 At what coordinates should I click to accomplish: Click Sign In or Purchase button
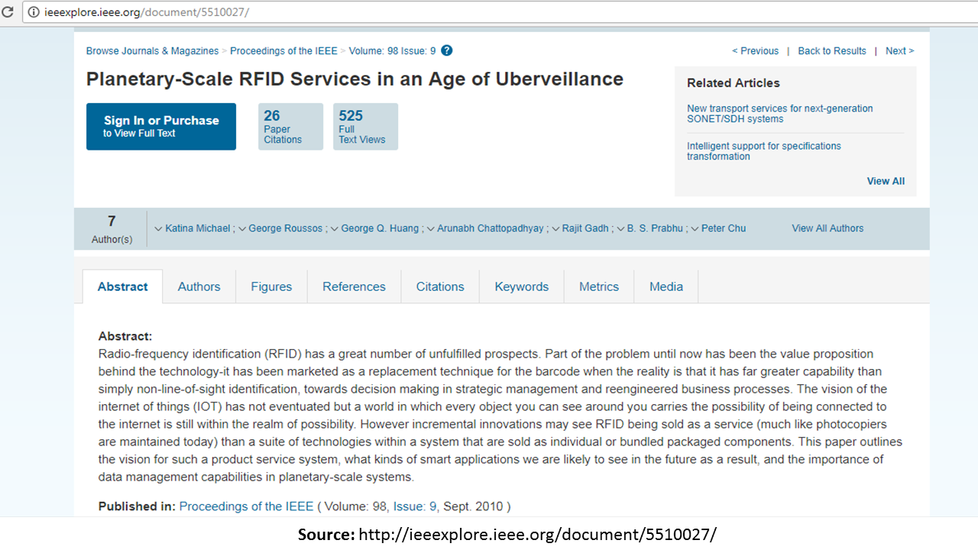(161, 126)
